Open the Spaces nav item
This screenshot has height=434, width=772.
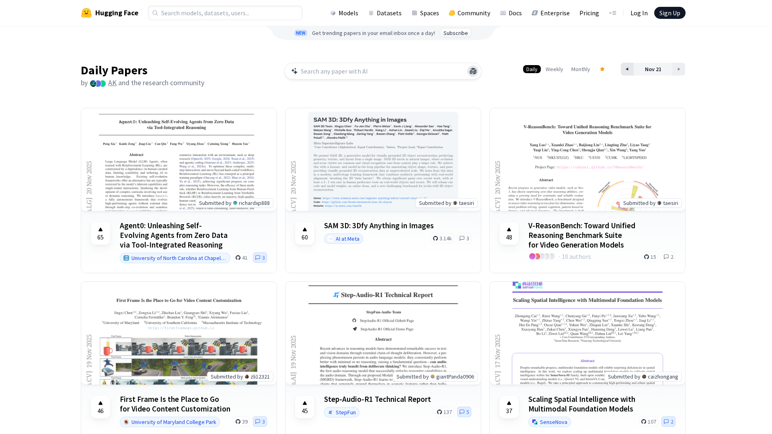tap(425, 13)
